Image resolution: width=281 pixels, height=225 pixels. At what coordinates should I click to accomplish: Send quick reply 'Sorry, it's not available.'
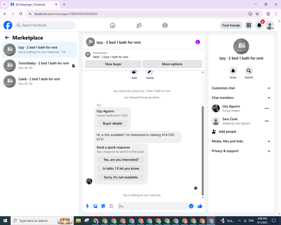coord(121,177)
